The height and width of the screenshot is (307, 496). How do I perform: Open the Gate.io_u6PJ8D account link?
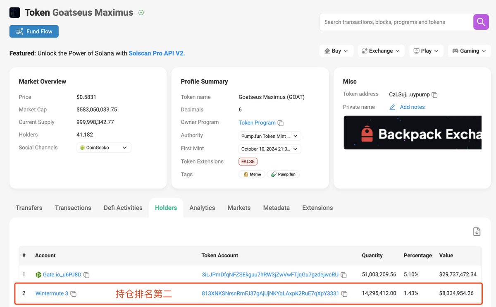click(x=62, y=274)
